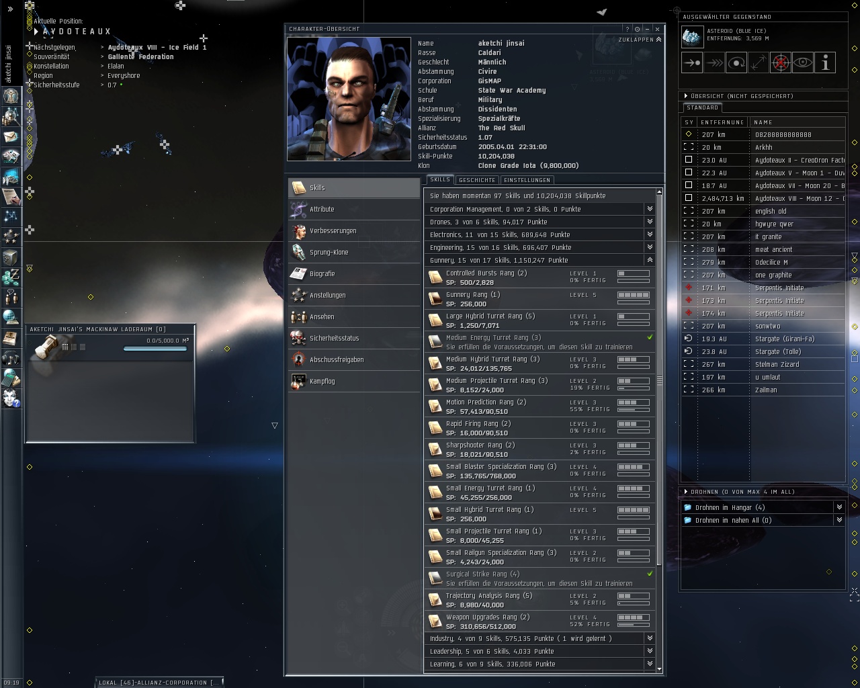
Task: Switch to the Einstellungen tab
Action: (527, 180)
